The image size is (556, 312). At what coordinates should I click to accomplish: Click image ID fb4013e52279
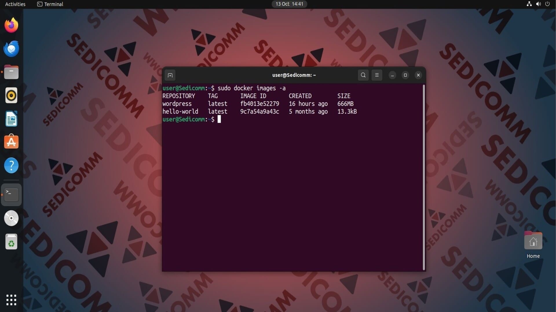pos(259,104)
